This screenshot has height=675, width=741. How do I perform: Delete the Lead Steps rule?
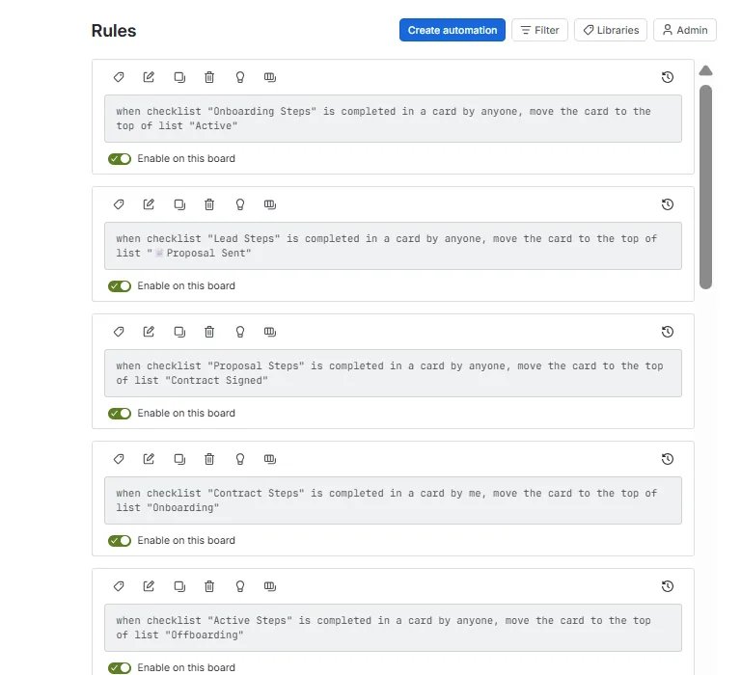pyautogui.click(x=209, y=204)
